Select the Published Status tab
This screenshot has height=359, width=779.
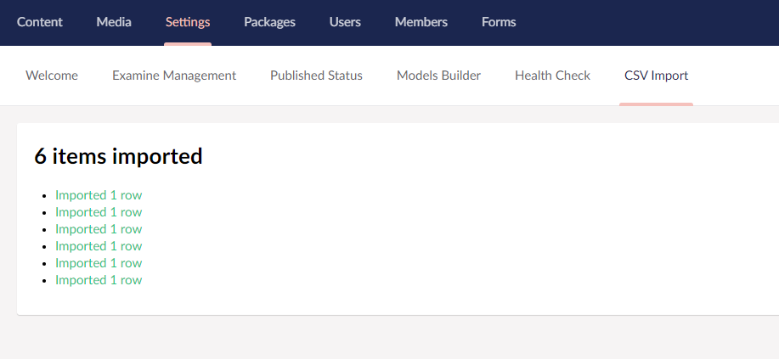pyautogui.click(x=317, y=76)
